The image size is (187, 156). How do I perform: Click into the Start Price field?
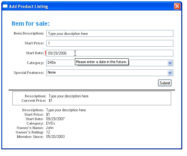pos(110,43)
